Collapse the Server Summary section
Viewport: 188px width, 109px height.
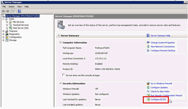tap(58, 36)
